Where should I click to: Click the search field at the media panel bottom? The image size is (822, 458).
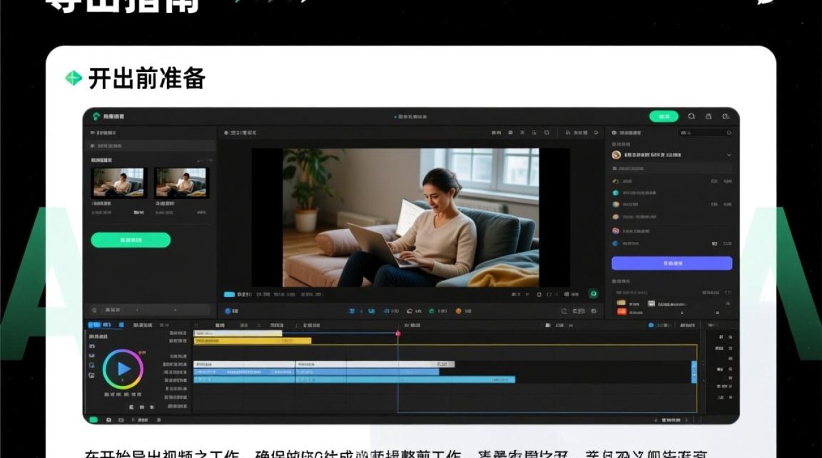point(150,310)
